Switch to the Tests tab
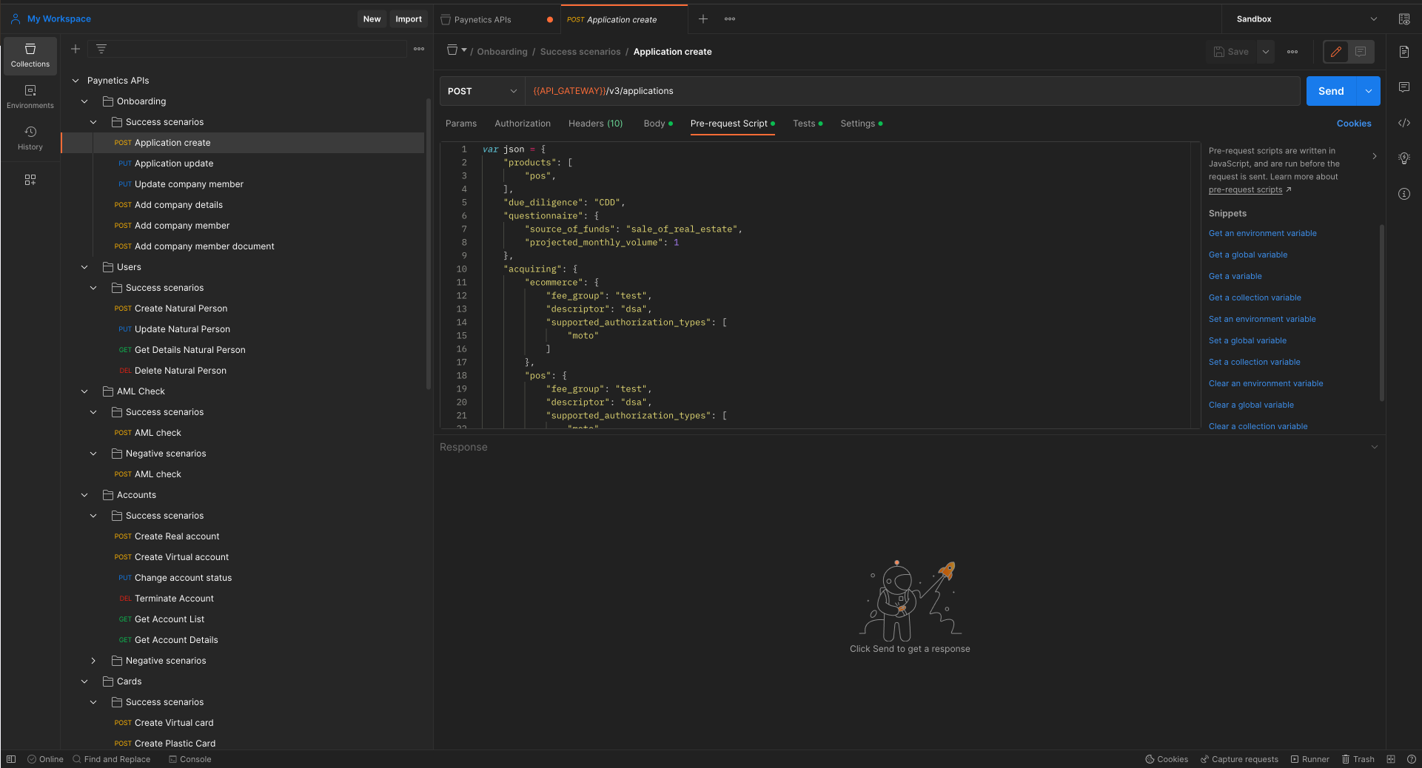The height and width of the screenshot is (768, 1422). [x=804, y=124]
